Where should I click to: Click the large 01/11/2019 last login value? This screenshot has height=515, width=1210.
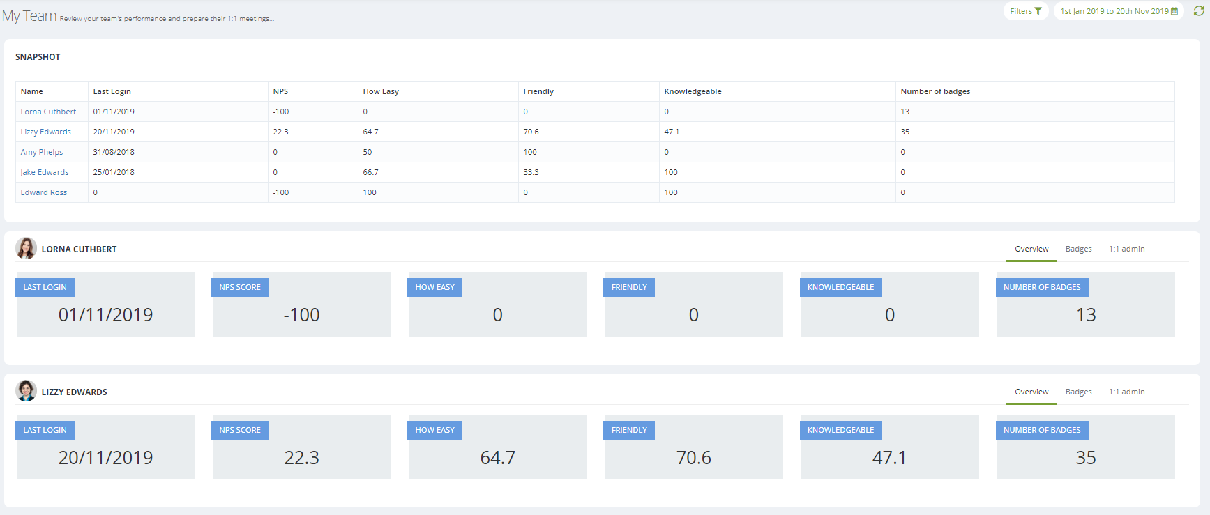click(x=105, y=314)
